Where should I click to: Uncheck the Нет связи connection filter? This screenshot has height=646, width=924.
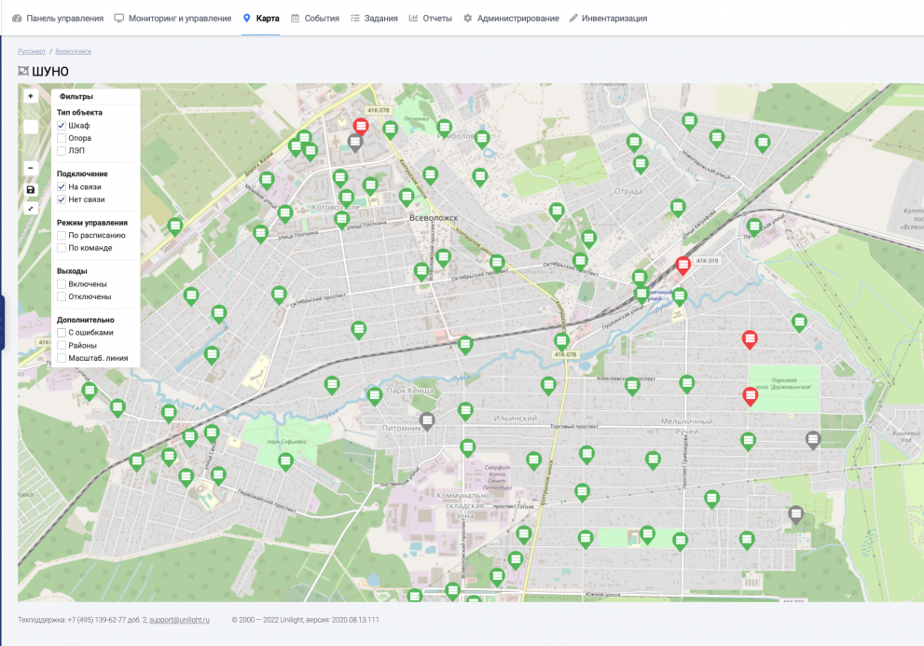pyautogui.click(x=62, y=199)
